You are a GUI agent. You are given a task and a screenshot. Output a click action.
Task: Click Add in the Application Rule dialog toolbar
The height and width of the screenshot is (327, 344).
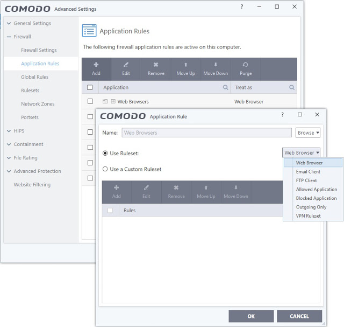(116, 192)
